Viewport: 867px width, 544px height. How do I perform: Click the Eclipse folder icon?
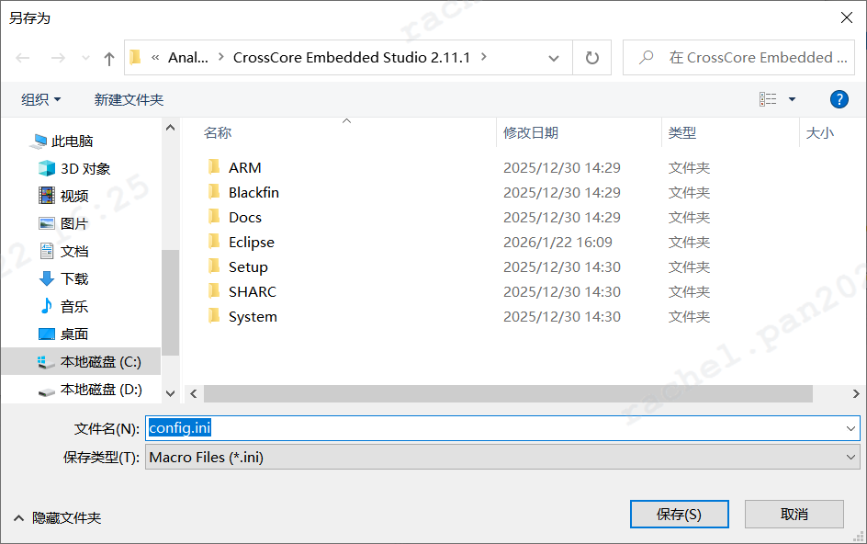(x=214, y=242)
